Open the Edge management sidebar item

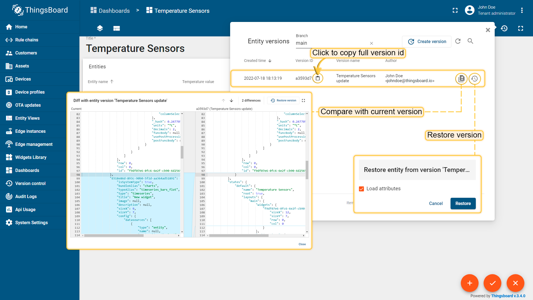coord(40,144)
